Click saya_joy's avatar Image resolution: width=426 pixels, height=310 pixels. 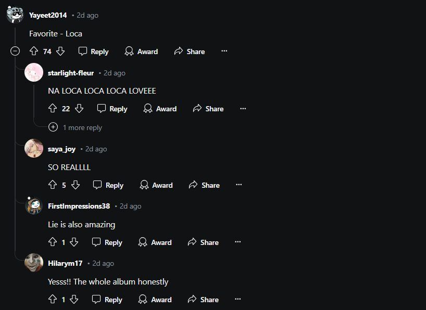(34, 148)
